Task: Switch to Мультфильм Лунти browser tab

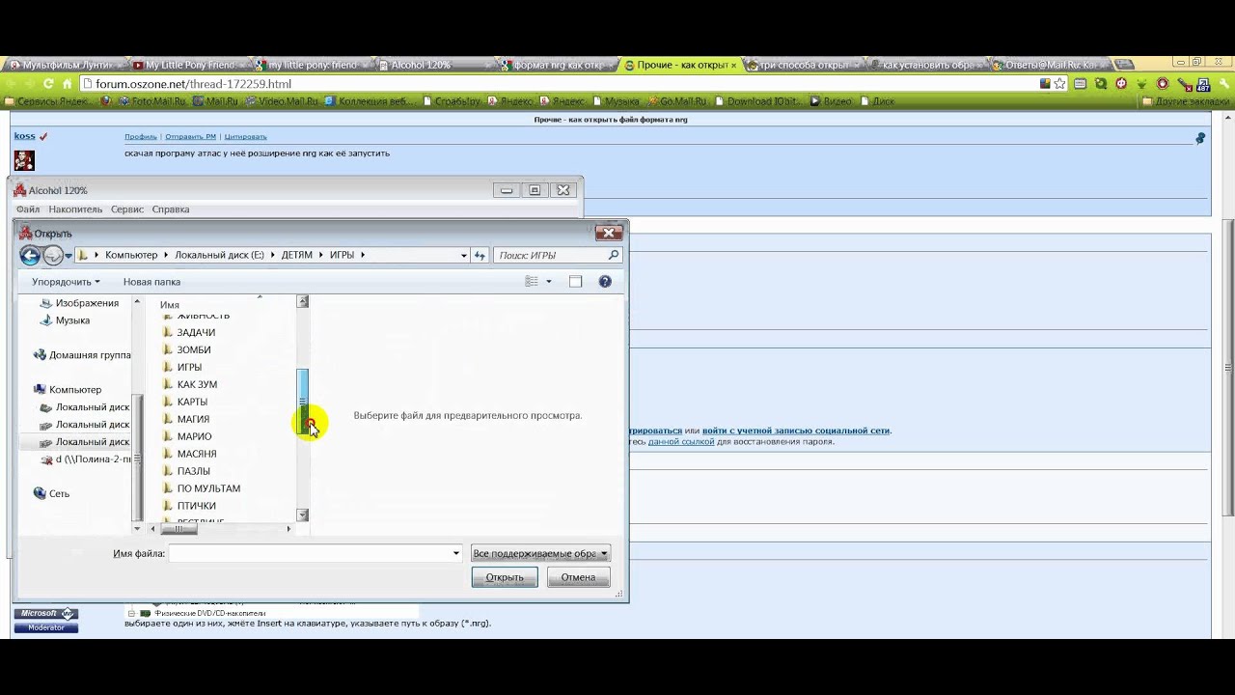Action: [x=64, y=65]
